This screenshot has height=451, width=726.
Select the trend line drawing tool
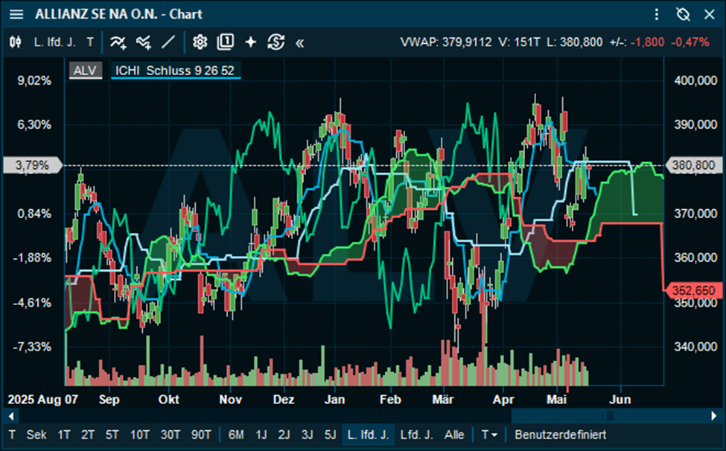tap(168, 42)
